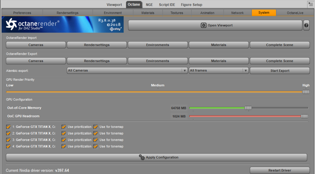Open the Materials tab
The image size is (315, 174).
coord(148,13)
